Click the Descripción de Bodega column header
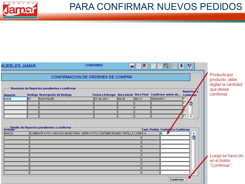 (x=55, y=95)
